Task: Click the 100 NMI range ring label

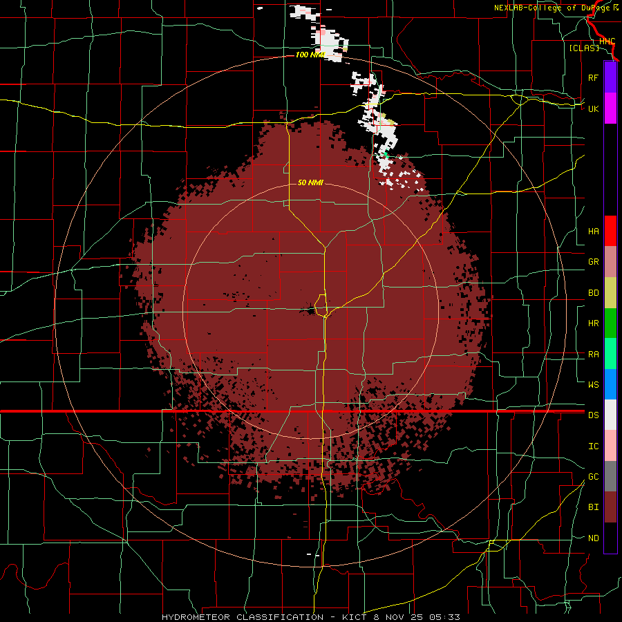Action: click(x=310, y=55)
